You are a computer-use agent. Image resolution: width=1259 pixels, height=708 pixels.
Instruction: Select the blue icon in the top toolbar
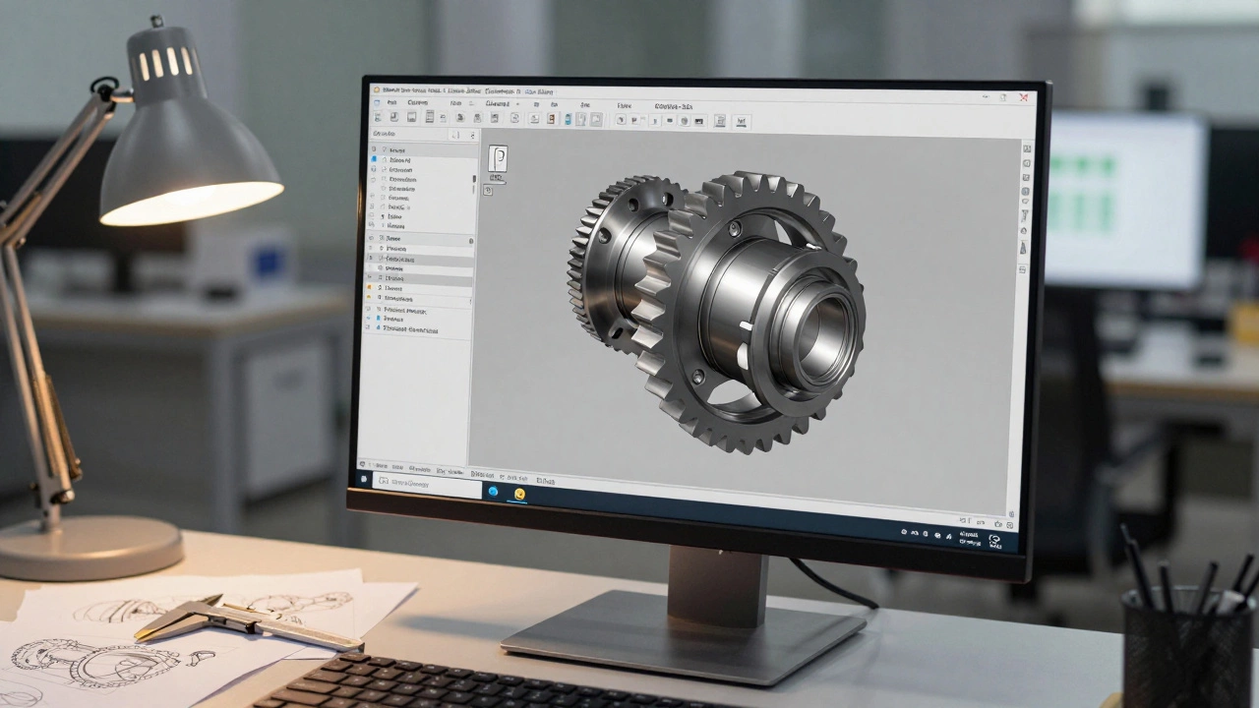568,119
